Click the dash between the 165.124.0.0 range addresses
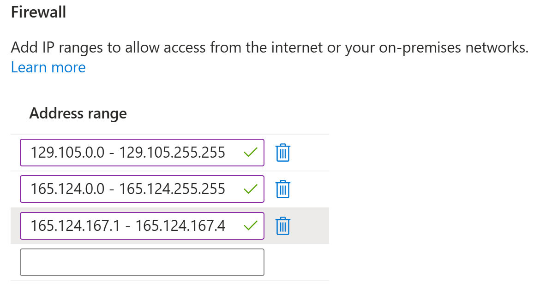540x295 pixels. (112, 189)
